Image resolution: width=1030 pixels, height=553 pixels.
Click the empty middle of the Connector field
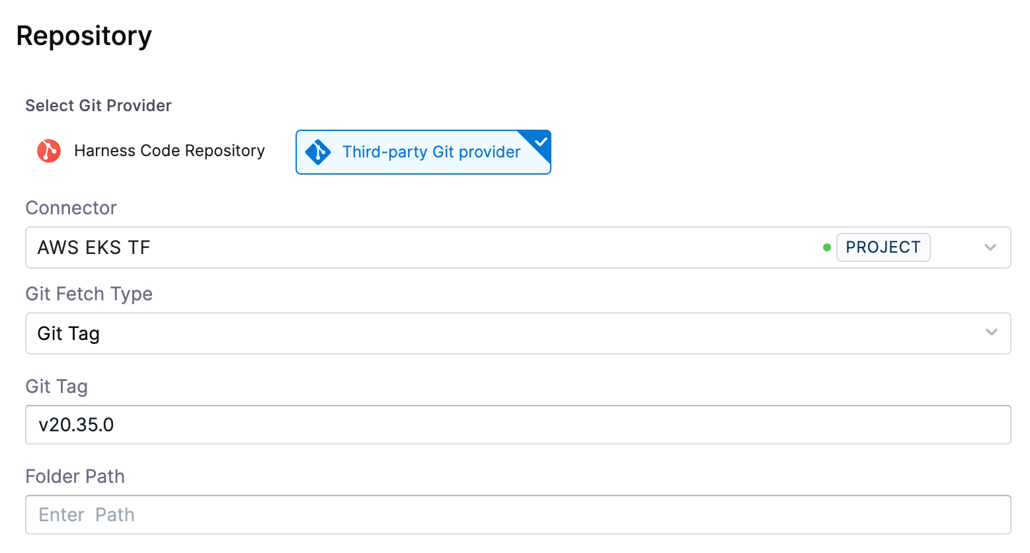463,247
